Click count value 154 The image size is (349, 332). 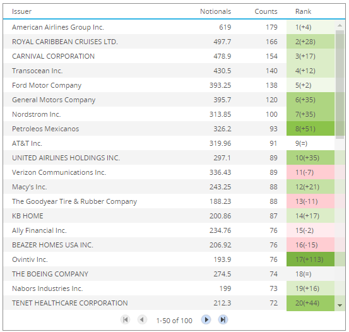click(271, 56)
